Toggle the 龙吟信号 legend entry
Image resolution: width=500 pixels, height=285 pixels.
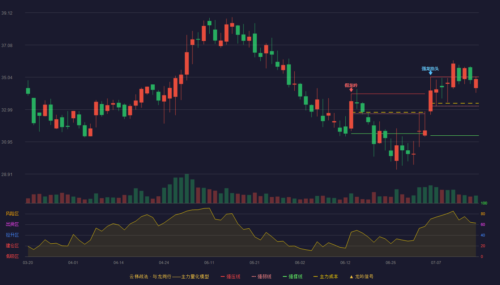click(x=361, y=276)
